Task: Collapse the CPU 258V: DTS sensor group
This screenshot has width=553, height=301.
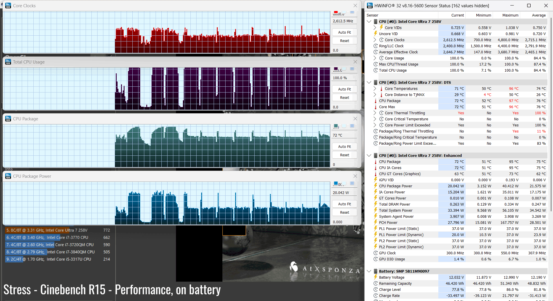Action: pos(369,82)
